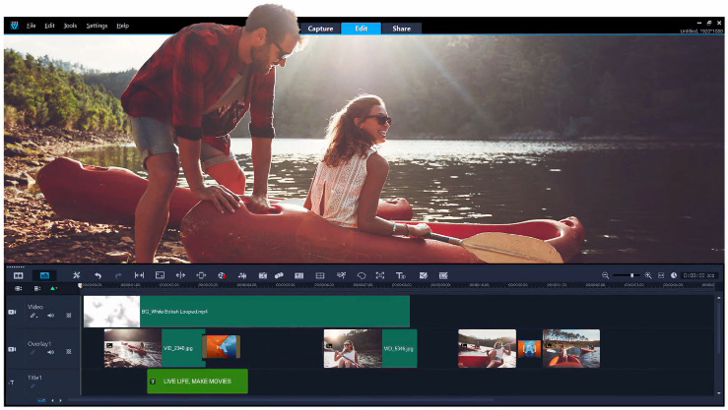Viewport: 728px width, 410px height.
Task: Open the timeline tools wrench icon
Action: click(x=76, y=276)
